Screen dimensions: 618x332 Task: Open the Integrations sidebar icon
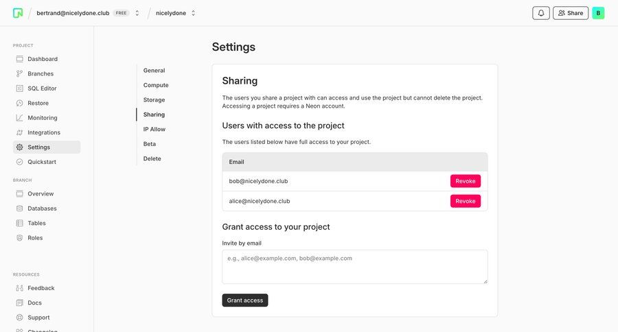point(20,132)
